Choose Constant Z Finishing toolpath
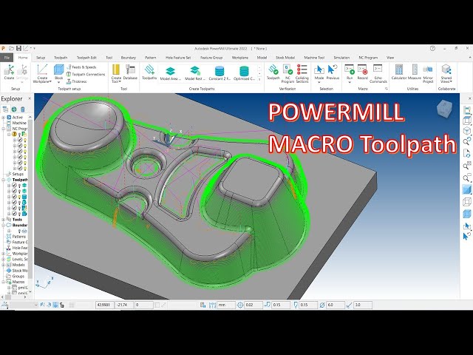 [220, 74]
